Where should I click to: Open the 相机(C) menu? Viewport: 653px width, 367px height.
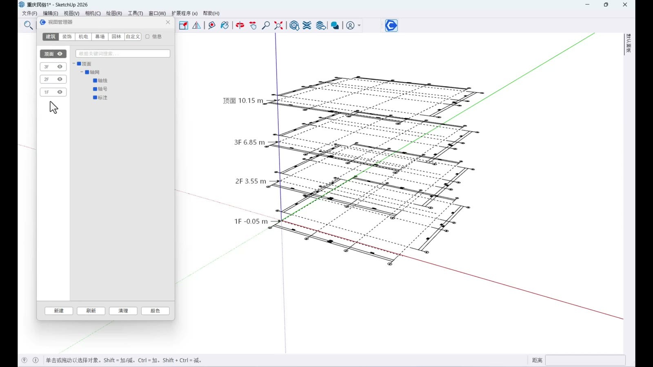pyautogui.click(x=93, y=13)
